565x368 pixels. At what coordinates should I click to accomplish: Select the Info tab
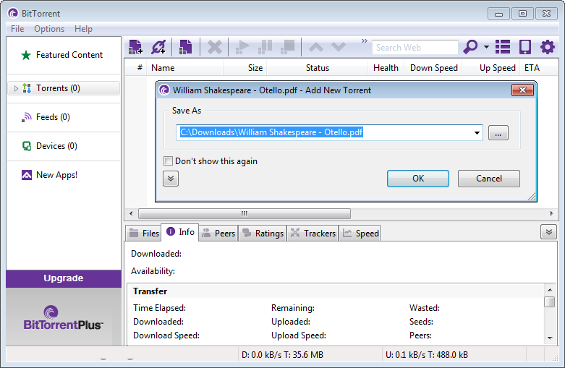click(179, 232)
